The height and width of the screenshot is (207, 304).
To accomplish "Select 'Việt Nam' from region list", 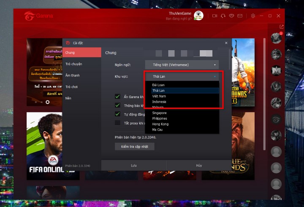I will [159, 96].
